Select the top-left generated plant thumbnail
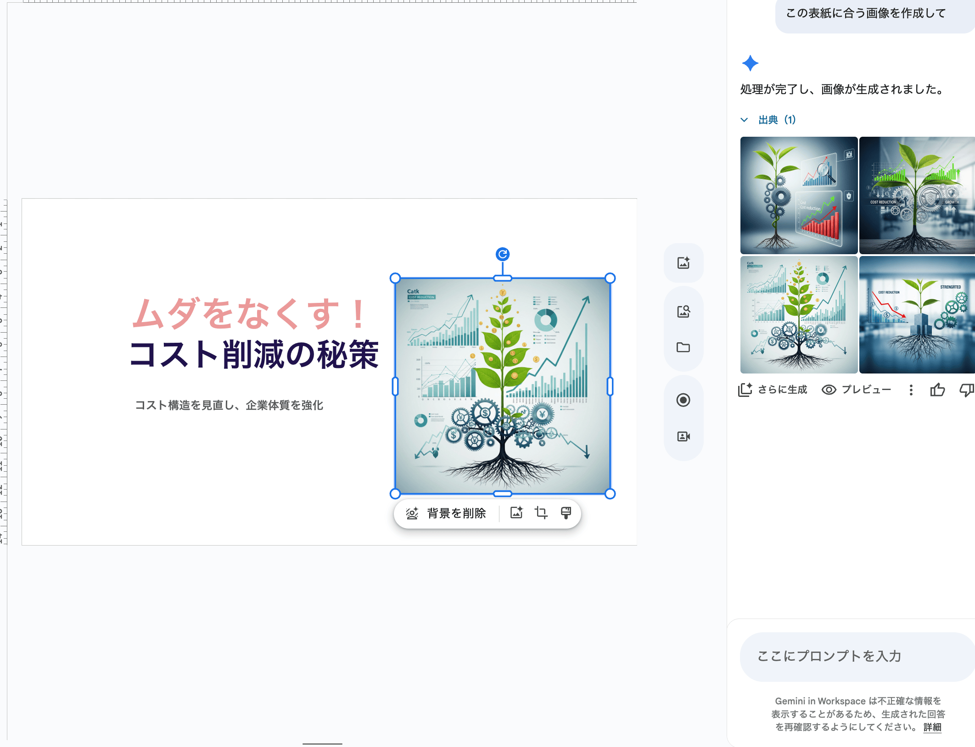Screen dimensions: 975x747 pos(799,195)
